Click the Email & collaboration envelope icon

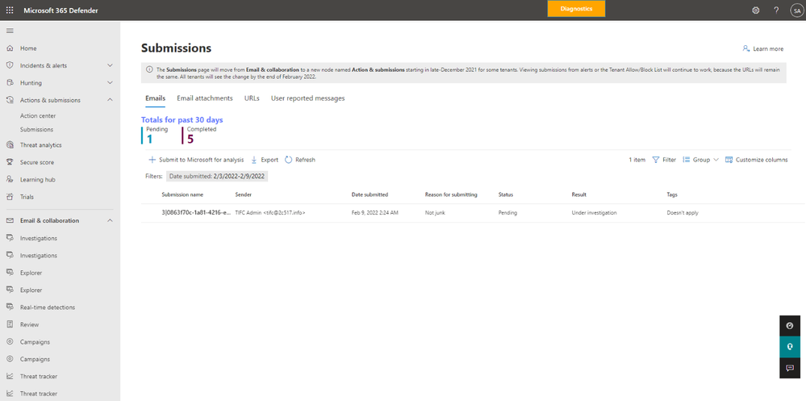[x=9, y=220]
